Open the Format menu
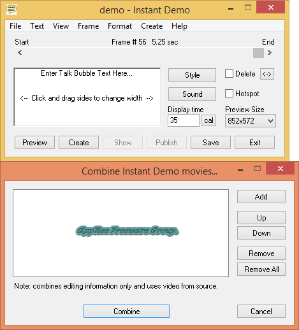The width and height of the screenshot is (299, 330). 120,26
